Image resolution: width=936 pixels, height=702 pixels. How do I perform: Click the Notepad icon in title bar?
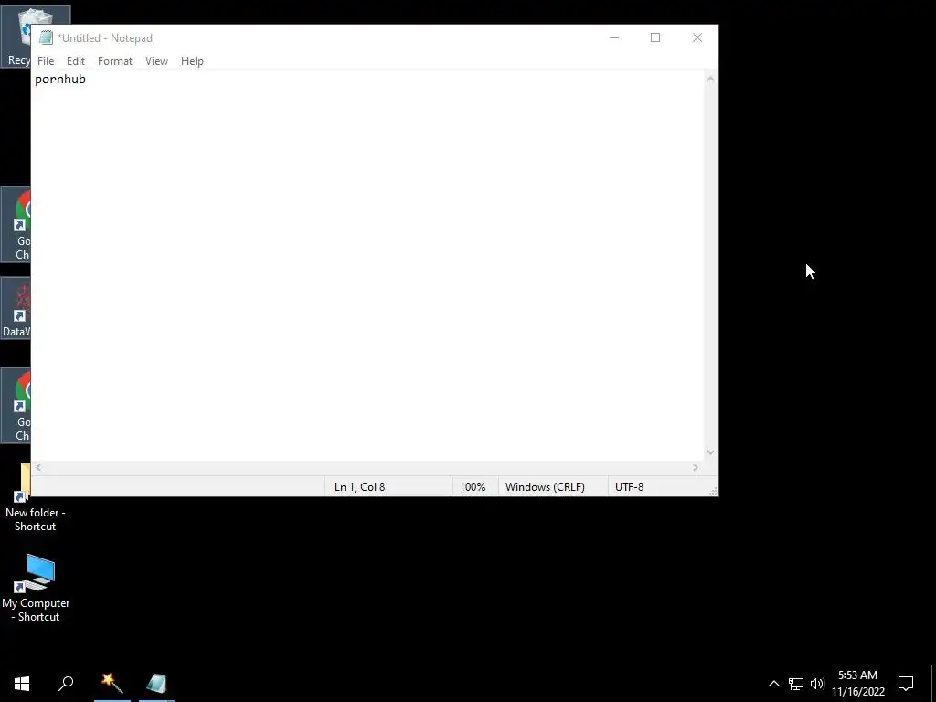pos(46,38)
